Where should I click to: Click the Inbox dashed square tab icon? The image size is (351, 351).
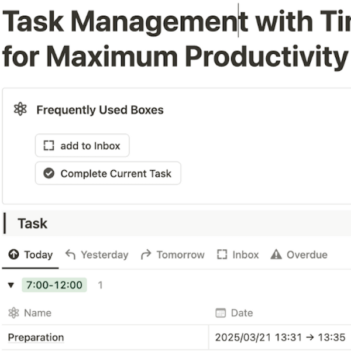tap(222, 254)
